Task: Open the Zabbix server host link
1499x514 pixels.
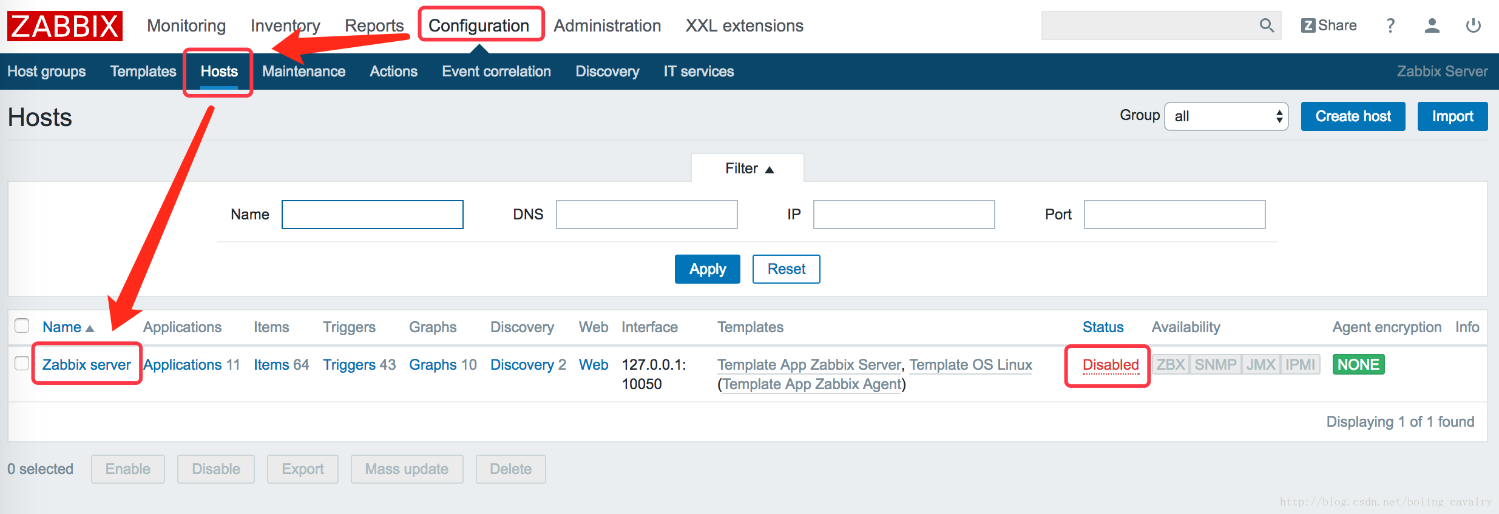Action: (x=87, y=365)
